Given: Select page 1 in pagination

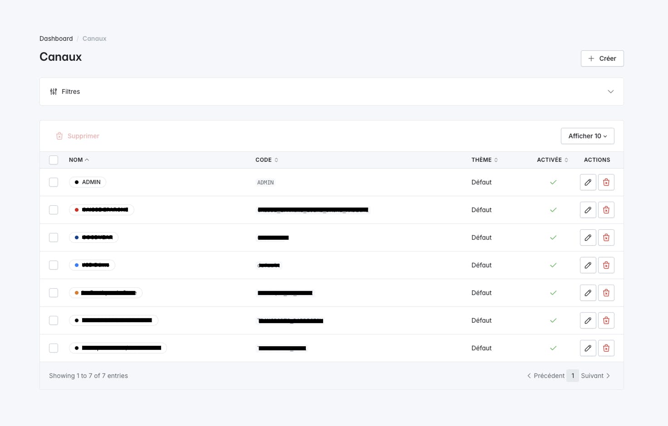Looking at the screenshot, I should 573,376.
